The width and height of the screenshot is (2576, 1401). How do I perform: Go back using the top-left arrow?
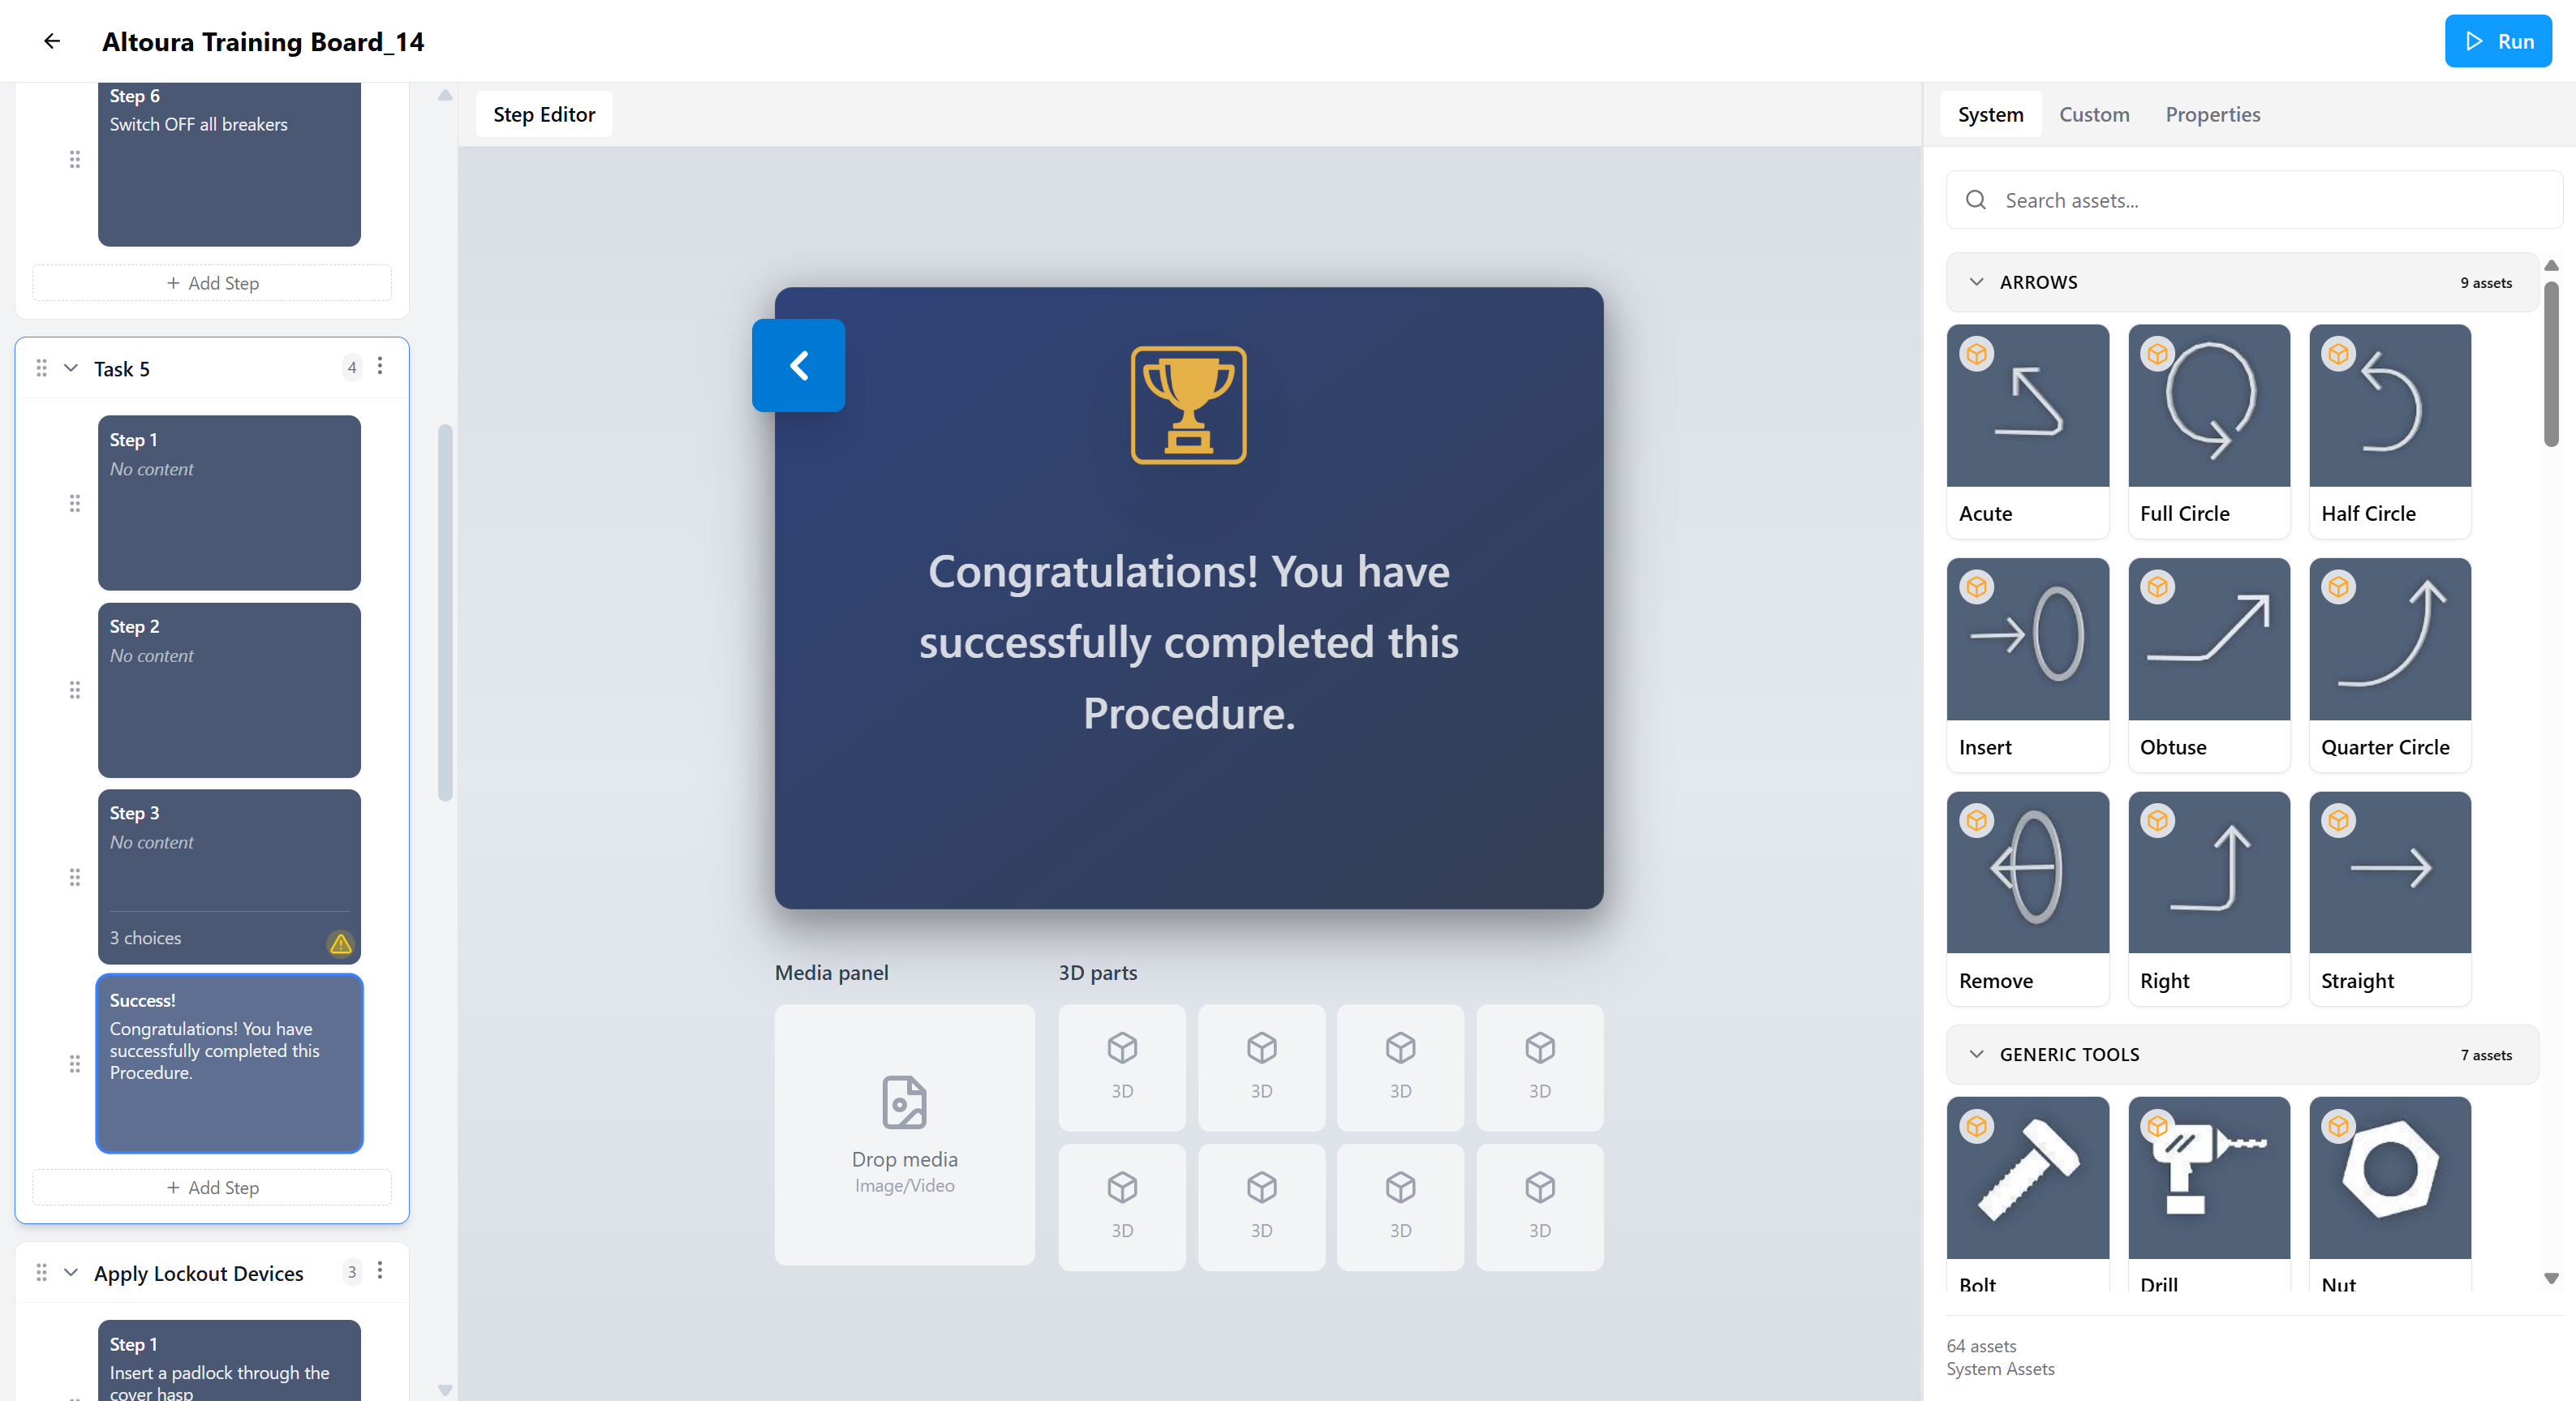52,41
